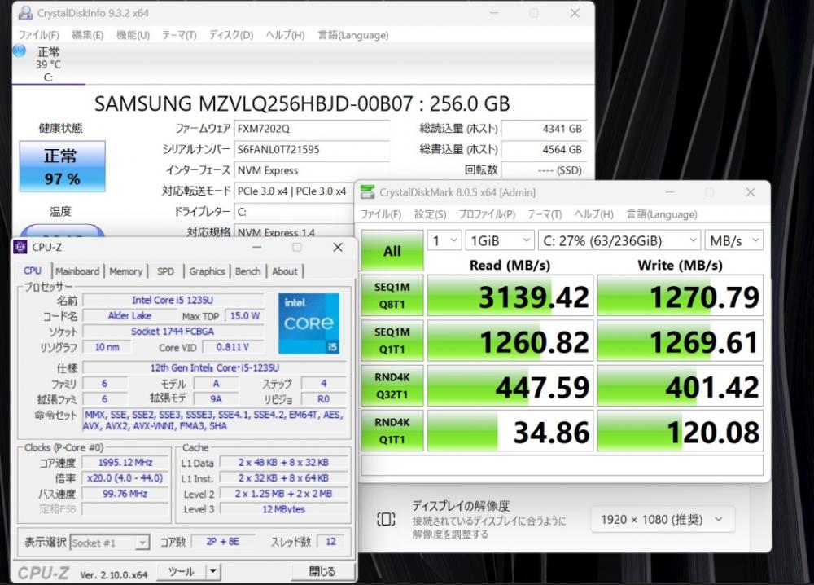Screen dimensions: 814x585
Task: Click the core speed value 1995.12 MHz
Action: 125,463
